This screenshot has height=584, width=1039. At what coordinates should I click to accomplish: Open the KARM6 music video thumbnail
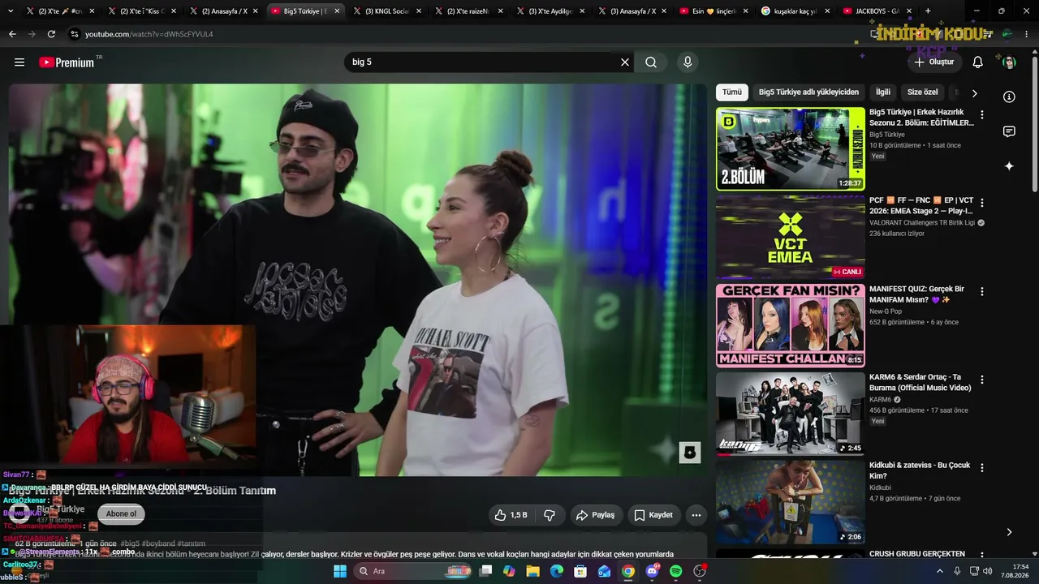pos(791,414)
